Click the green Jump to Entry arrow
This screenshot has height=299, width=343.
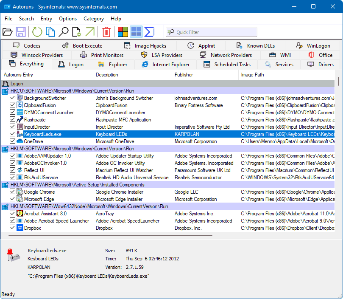click(90, 32)
